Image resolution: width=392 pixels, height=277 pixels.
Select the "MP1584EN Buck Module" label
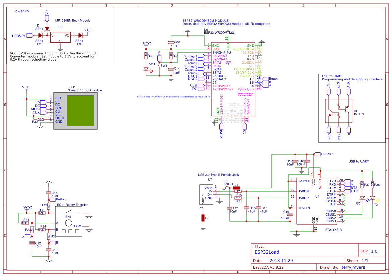[73, 21]
